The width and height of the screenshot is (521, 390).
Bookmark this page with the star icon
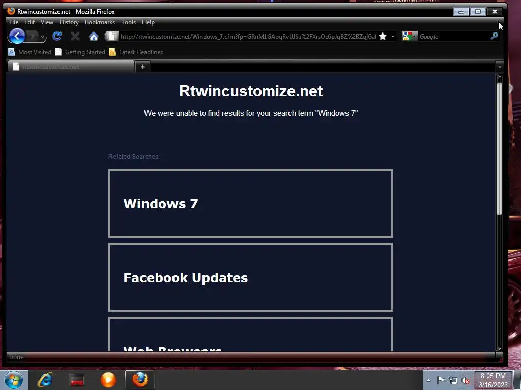(x=383, y=36)
